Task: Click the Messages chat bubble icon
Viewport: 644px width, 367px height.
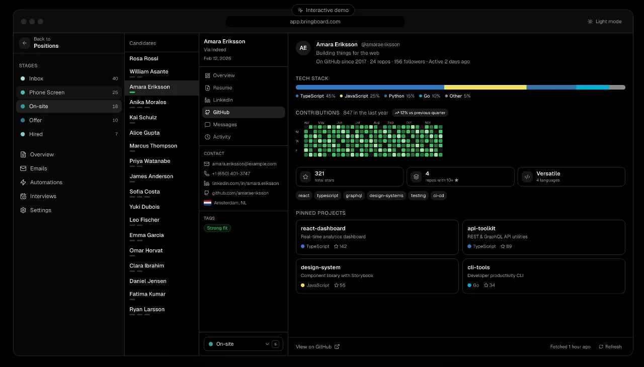Action: 207,125
